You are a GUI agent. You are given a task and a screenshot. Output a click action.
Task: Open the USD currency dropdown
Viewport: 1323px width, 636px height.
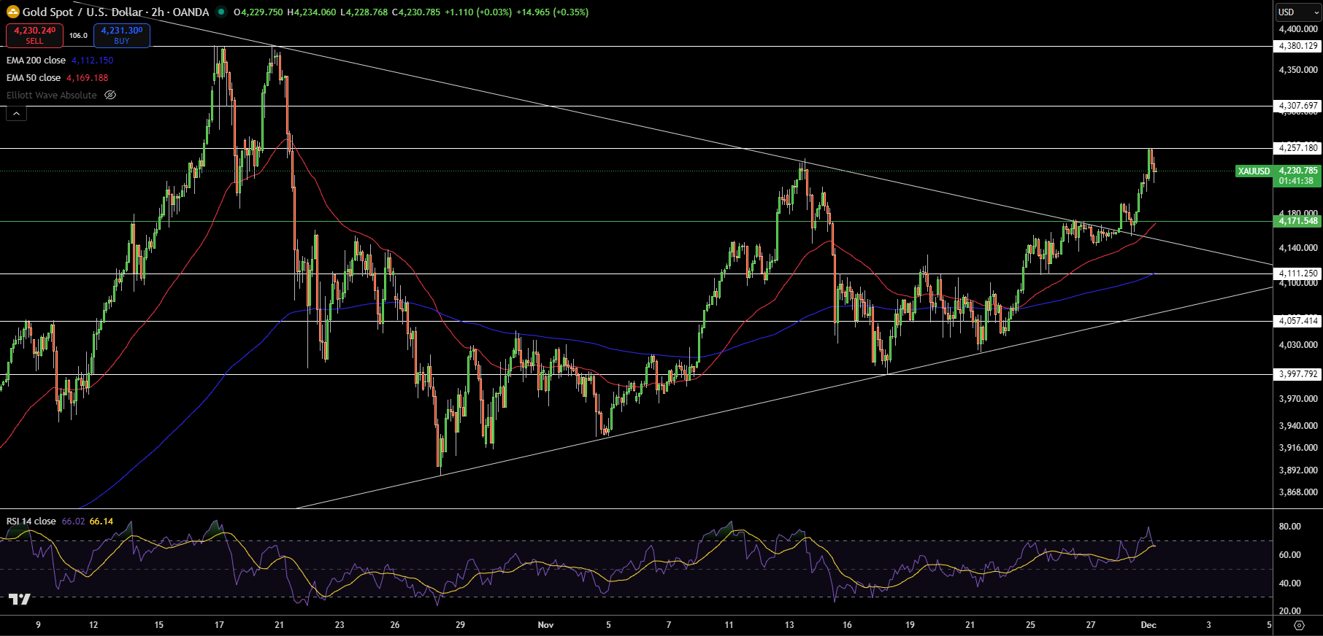pos(1297,12)
